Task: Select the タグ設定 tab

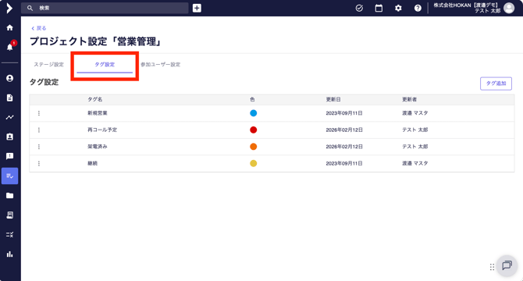Action: click(x=105, y=65)
